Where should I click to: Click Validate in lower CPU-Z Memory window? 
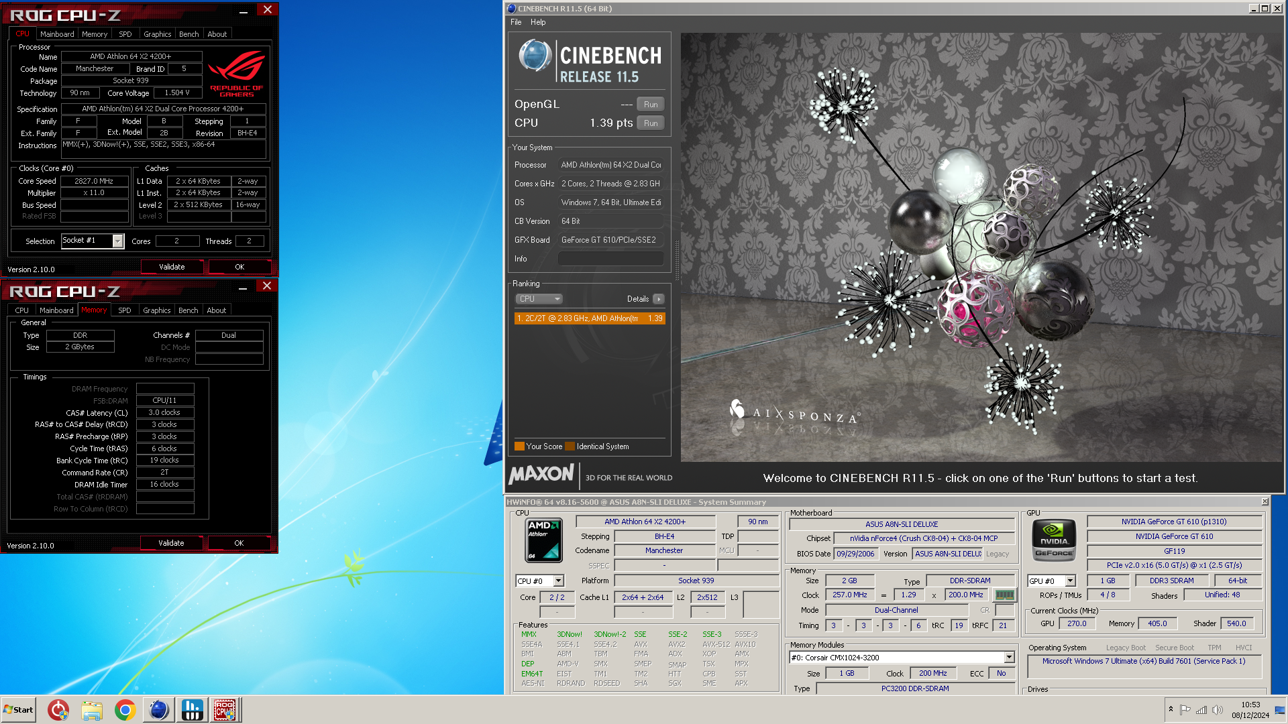coord(171,543)
